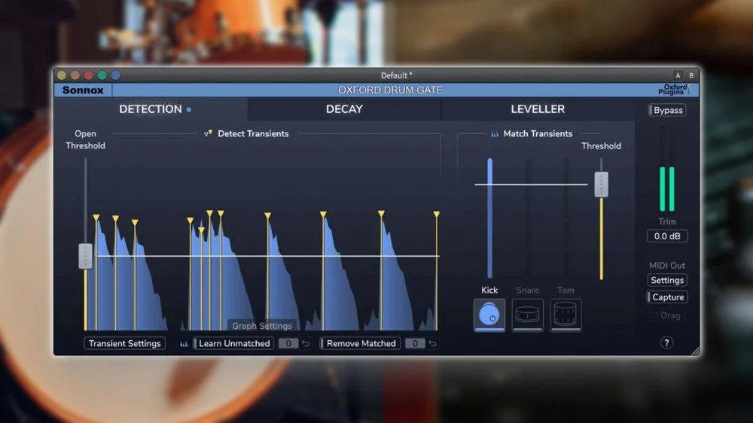The width and height of the screenshot is (753, 423).
Task: Open the help question mark
Action: click(x=666, y=342)
